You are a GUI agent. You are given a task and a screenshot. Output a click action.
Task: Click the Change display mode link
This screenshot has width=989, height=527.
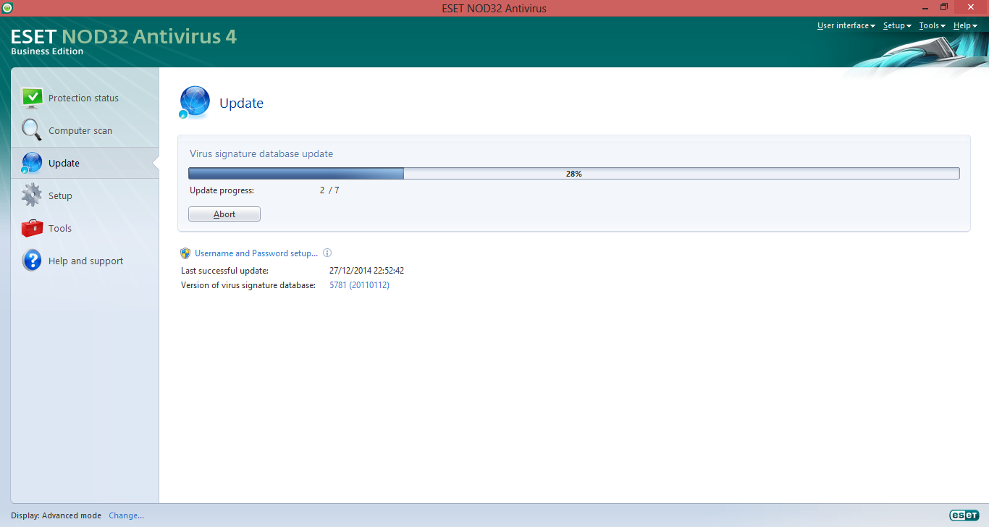127,515
